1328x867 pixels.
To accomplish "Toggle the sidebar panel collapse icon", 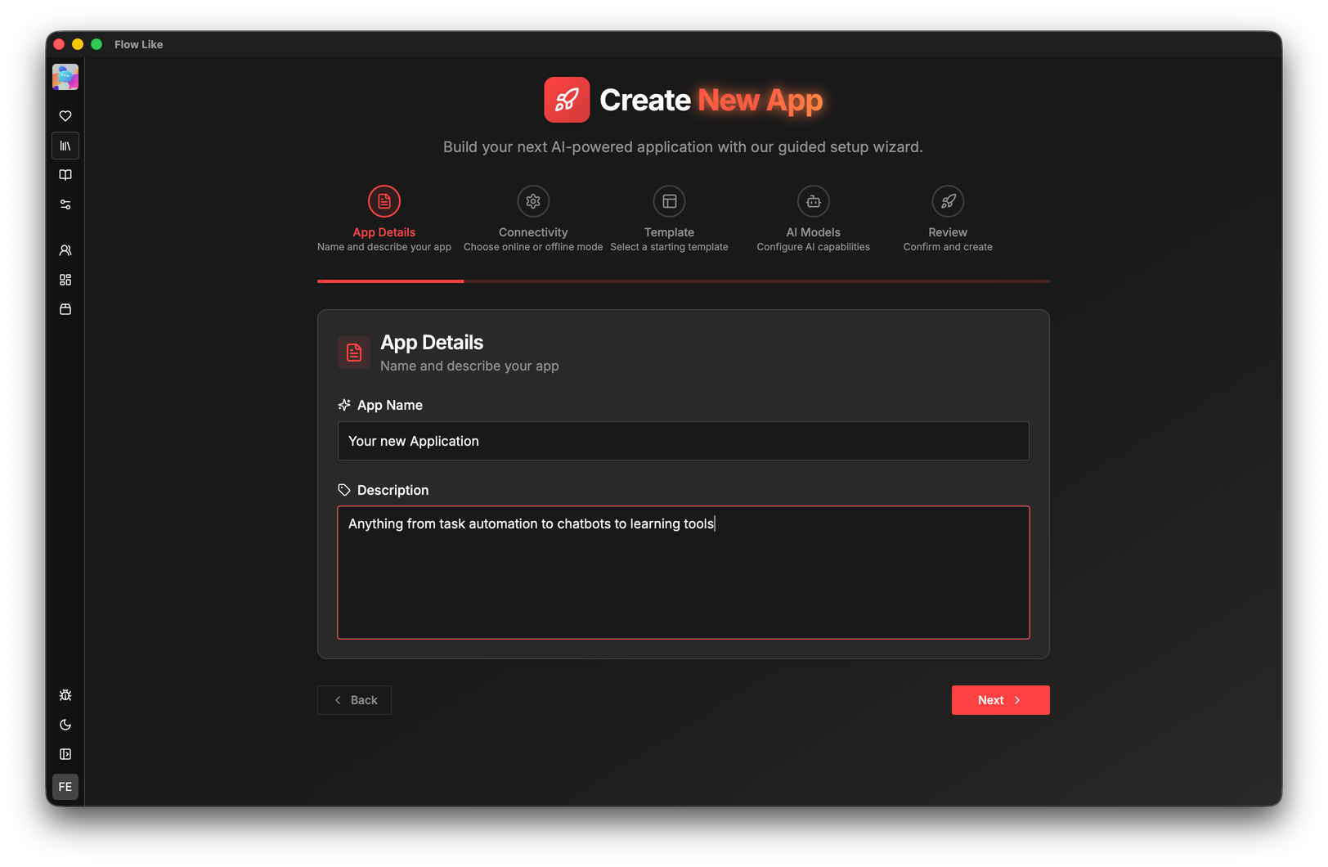I will [x=65, y=754].
